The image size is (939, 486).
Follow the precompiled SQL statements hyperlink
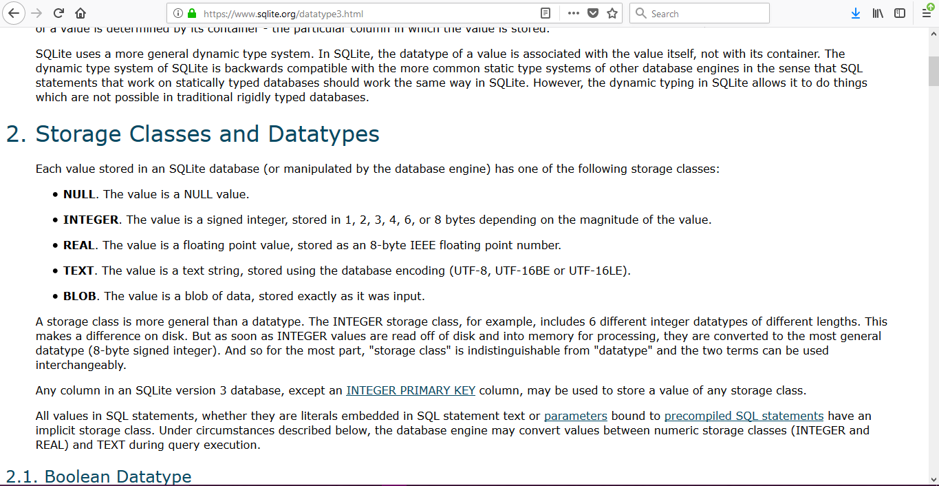coord(744,416)
